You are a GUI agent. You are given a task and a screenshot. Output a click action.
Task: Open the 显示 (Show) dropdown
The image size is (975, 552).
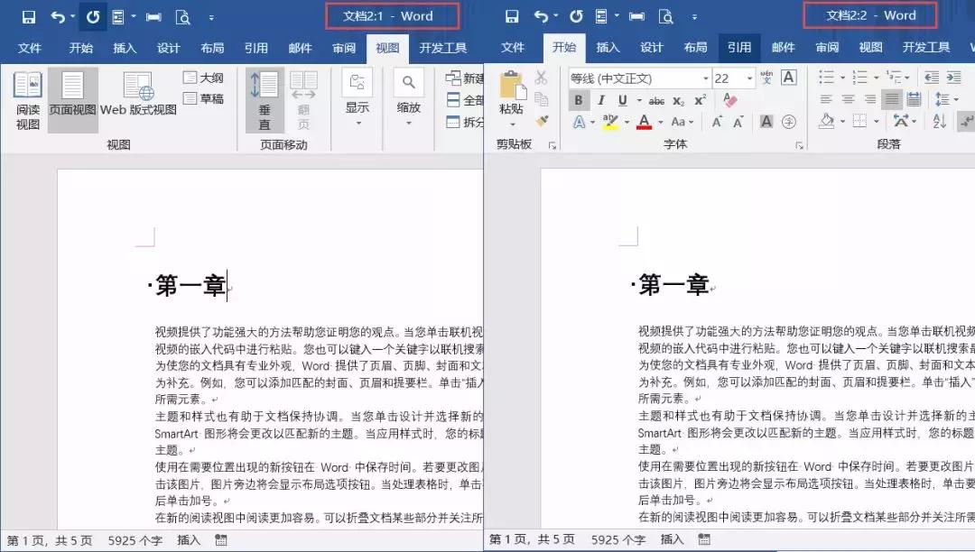click(x=356, y=104)
